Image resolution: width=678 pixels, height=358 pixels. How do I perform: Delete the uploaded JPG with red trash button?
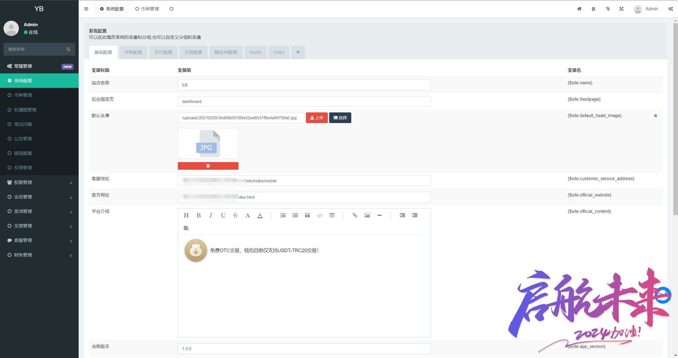click(x=208, y=166)
